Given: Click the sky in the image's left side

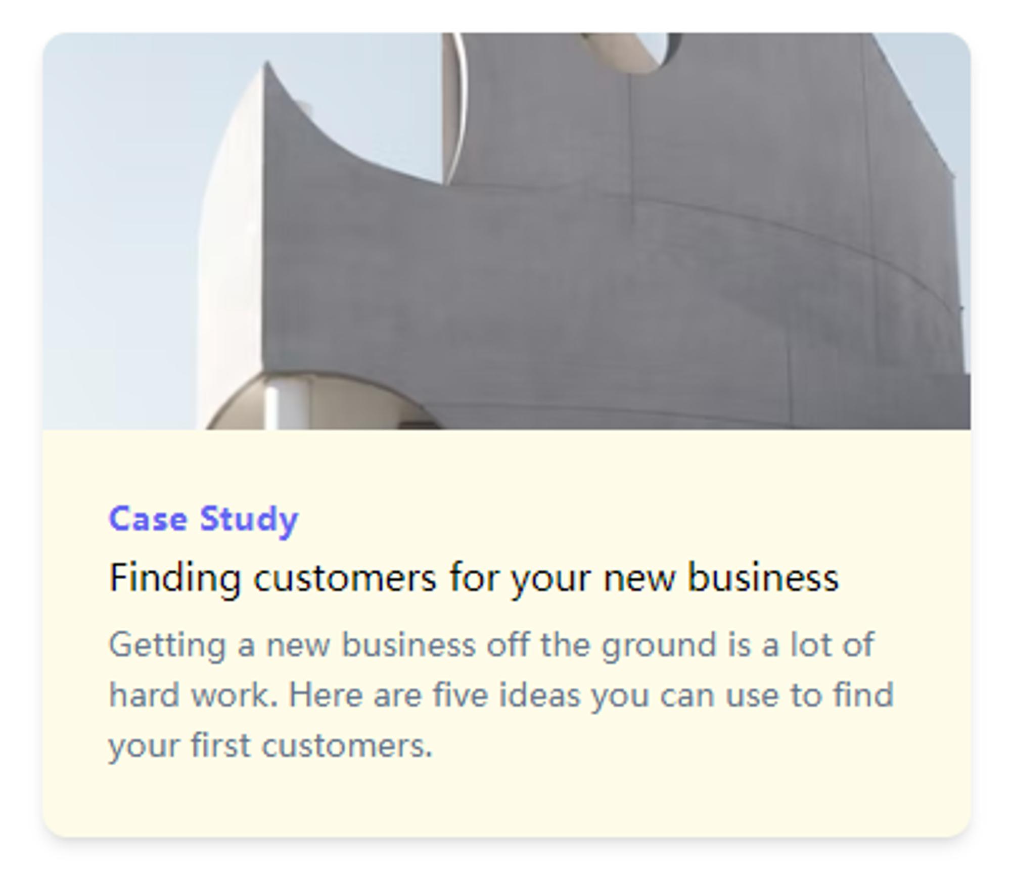Looking at the screenshot, I should [x=121, y=227].
